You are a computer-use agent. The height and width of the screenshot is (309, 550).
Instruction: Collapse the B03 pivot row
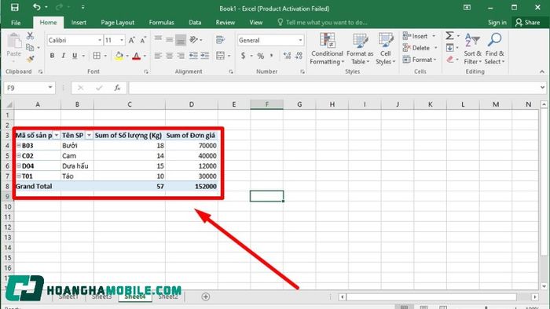[x=19, y=145]
